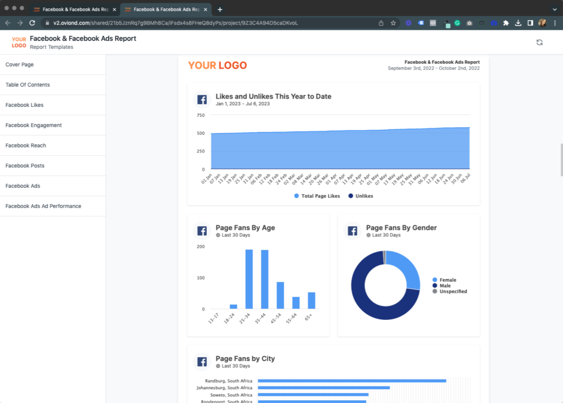The height and width of the screenshot is (403, 563).
Task: Click the globe icon under Page Fans By Age
Action: click(218, 235)
